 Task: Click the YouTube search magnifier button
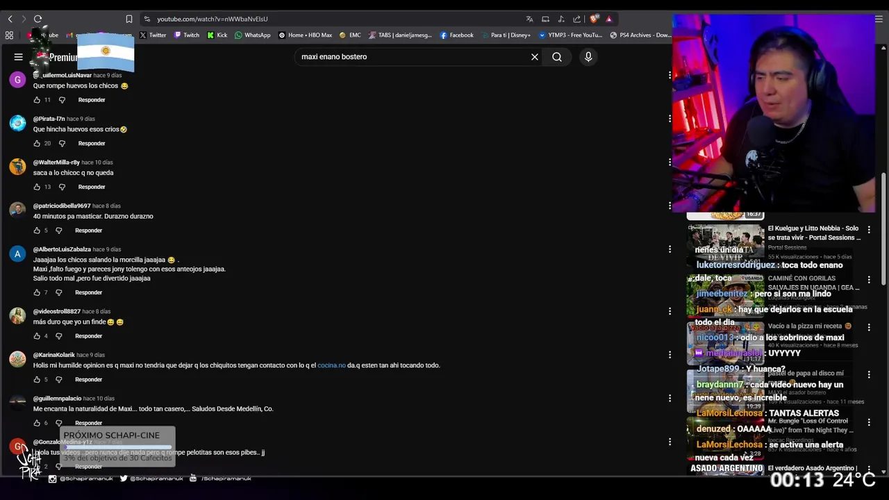coord(557,57)
